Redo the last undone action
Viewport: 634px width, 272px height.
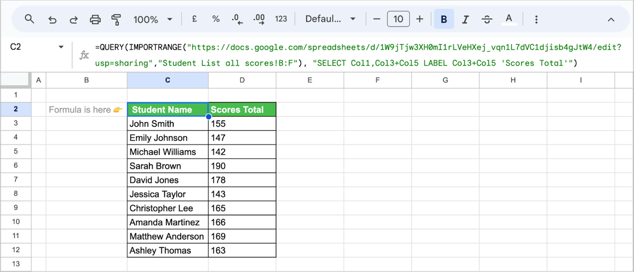[73, 19]
